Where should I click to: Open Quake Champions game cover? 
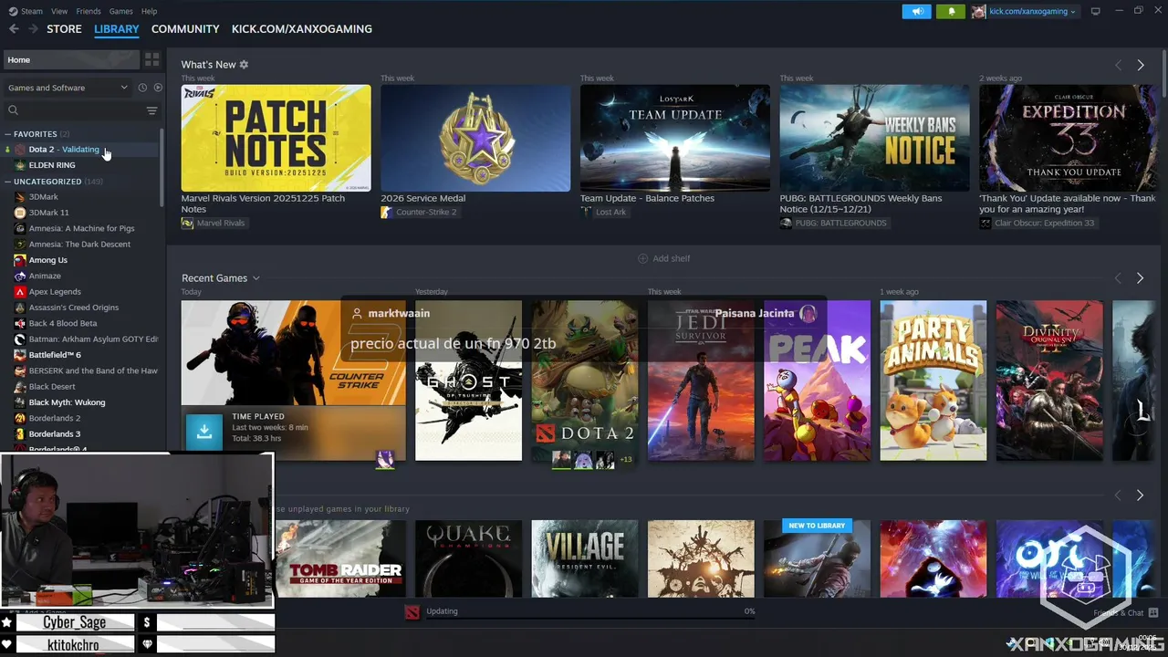coord(468,558)
